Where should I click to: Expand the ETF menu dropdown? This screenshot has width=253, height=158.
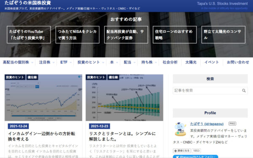(x=66, y=62)
